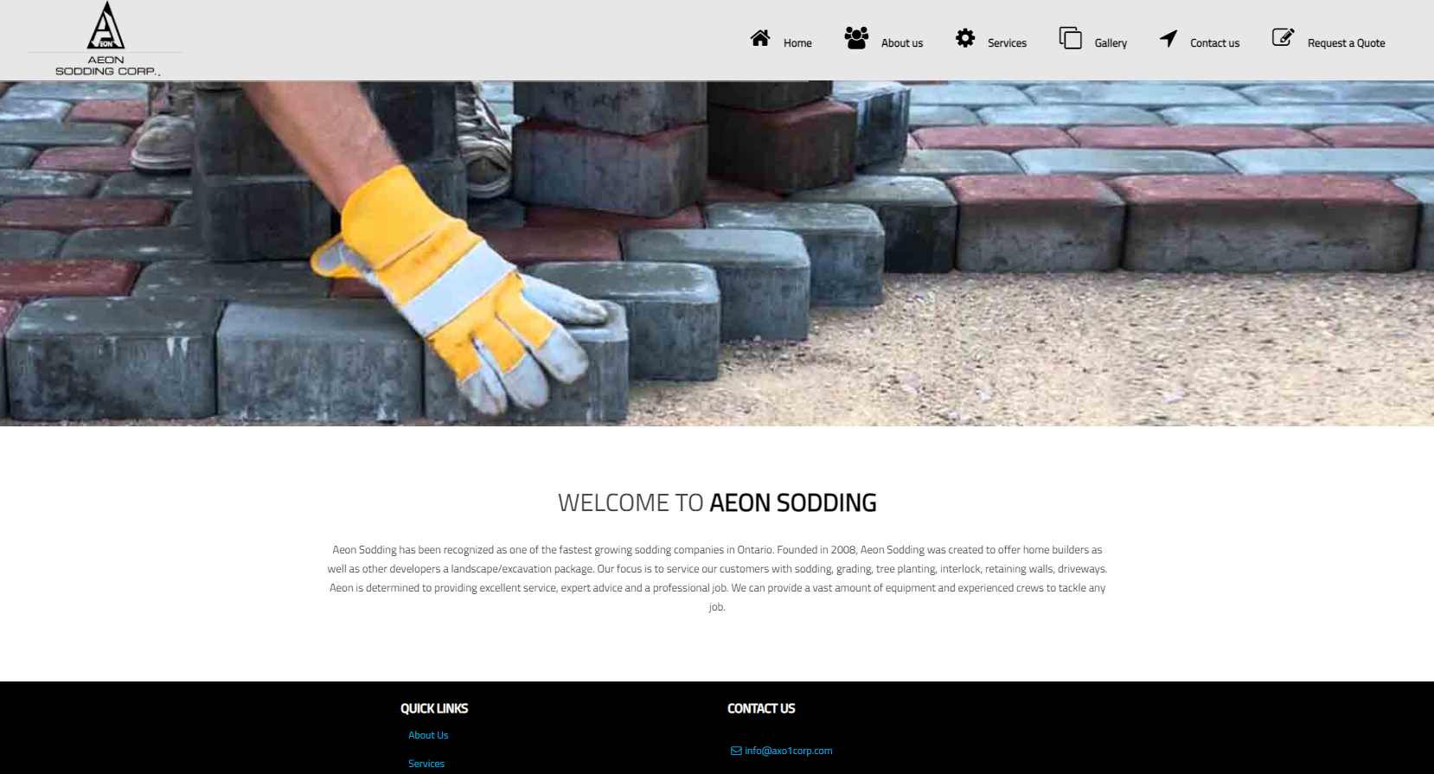Open the Home menu item
The height and width of the screenshot is (774, 1434).
click(x=797, y=43)
